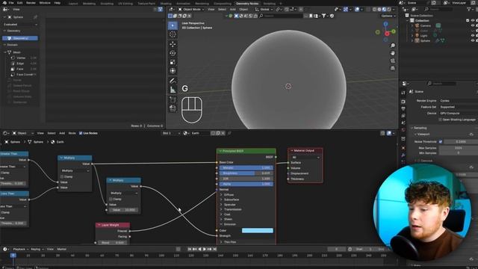Select the Scale tool in viewport toolbar
The width and height of the screenshot is (478, 269).
pyautogui.click(x=173, y=62)
